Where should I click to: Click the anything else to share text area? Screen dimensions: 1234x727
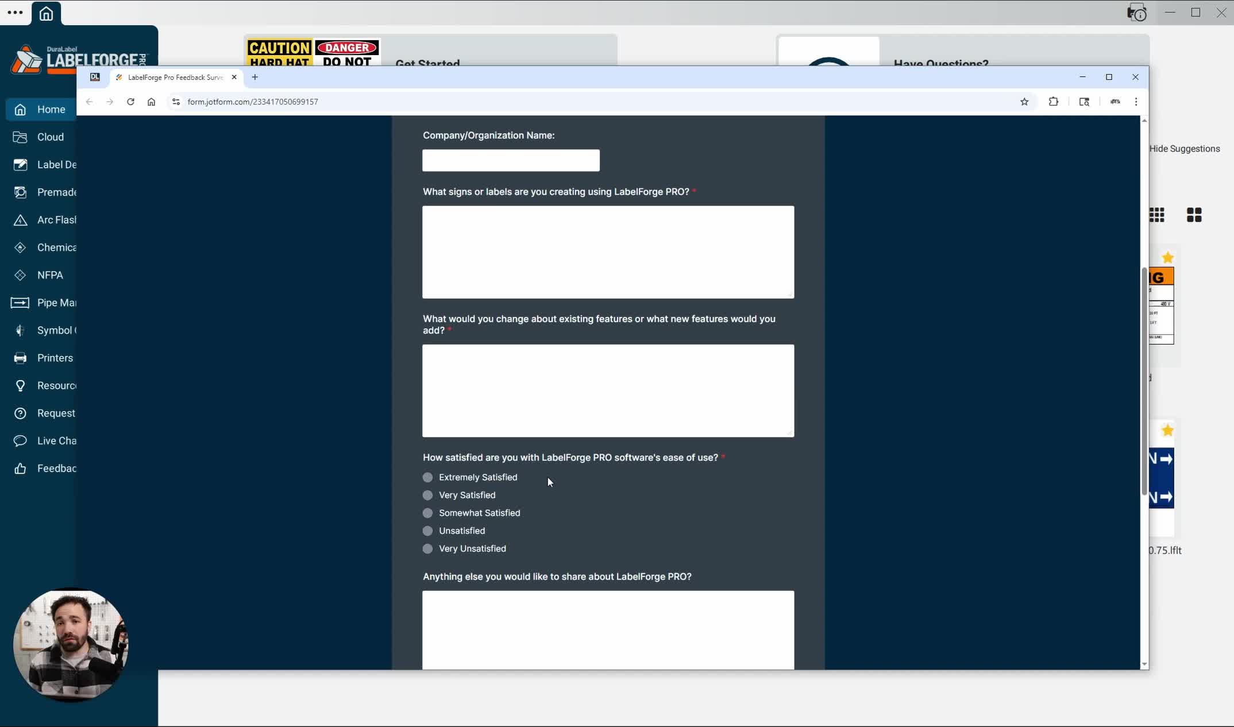(608, 630)
